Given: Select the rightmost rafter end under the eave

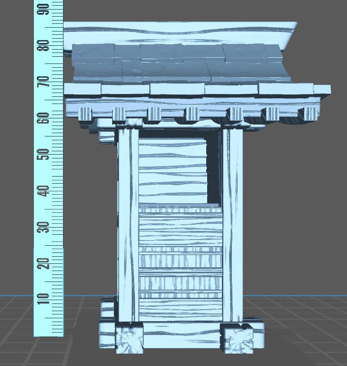Looking at the screenshot, I should click(309, 114).
